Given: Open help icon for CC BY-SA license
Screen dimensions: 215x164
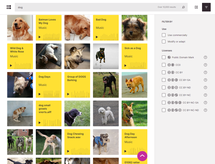Looking at the screenshot, I should tap(206, 80).
